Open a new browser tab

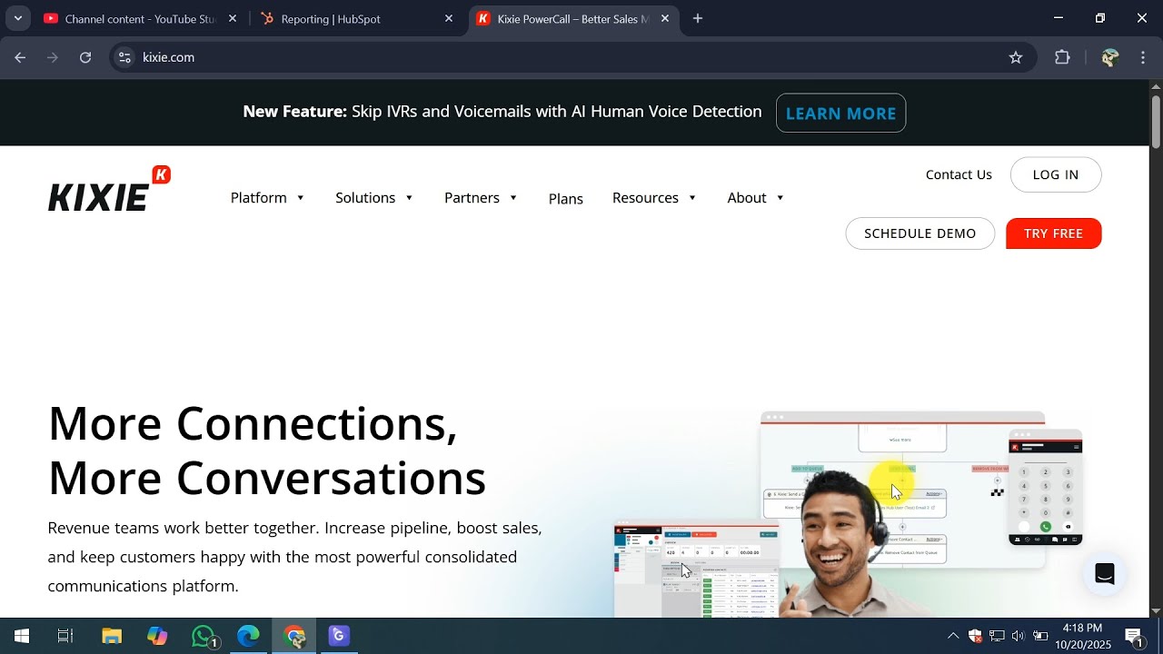pyautogui.click(x=698, y=18)
